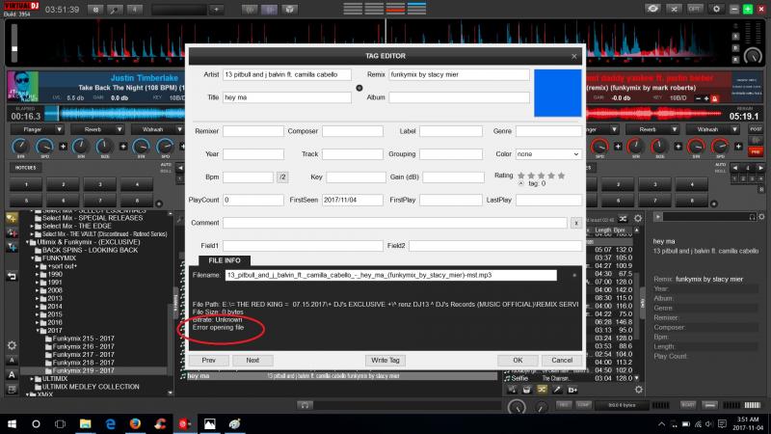Image resolution: width=771 pixels, height=434 pixels.
Task: Add favorite folder in browser sidebar
Action: click(x=12, y=218)
